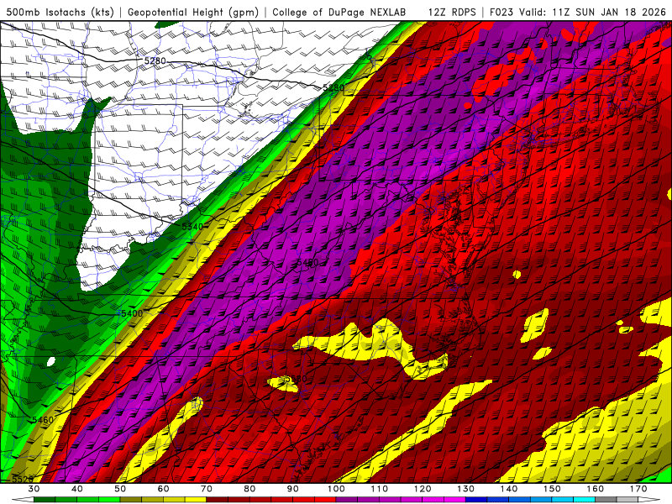Click the gray swatch starting at 160
672x504 pixels.
pyautogui.click(x=606, y=500)
